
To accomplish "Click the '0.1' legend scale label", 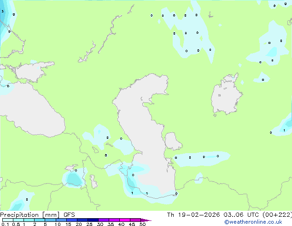I will pos(5,224).
